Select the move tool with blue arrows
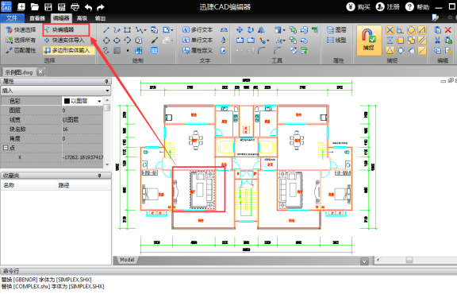The width and height of the screenshot is (457, 294). click(x=240, y=29)
